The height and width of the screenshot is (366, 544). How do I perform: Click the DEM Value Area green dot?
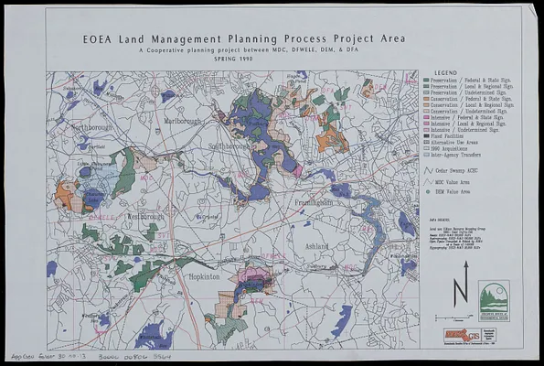[x=428, y=191]
